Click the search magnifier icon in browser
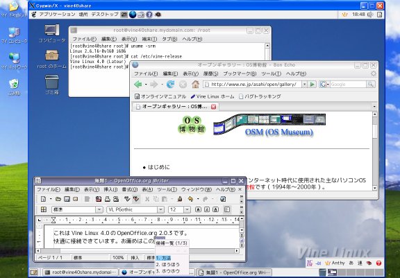Screen dimensions: 400x278 (x=370, y=85)
